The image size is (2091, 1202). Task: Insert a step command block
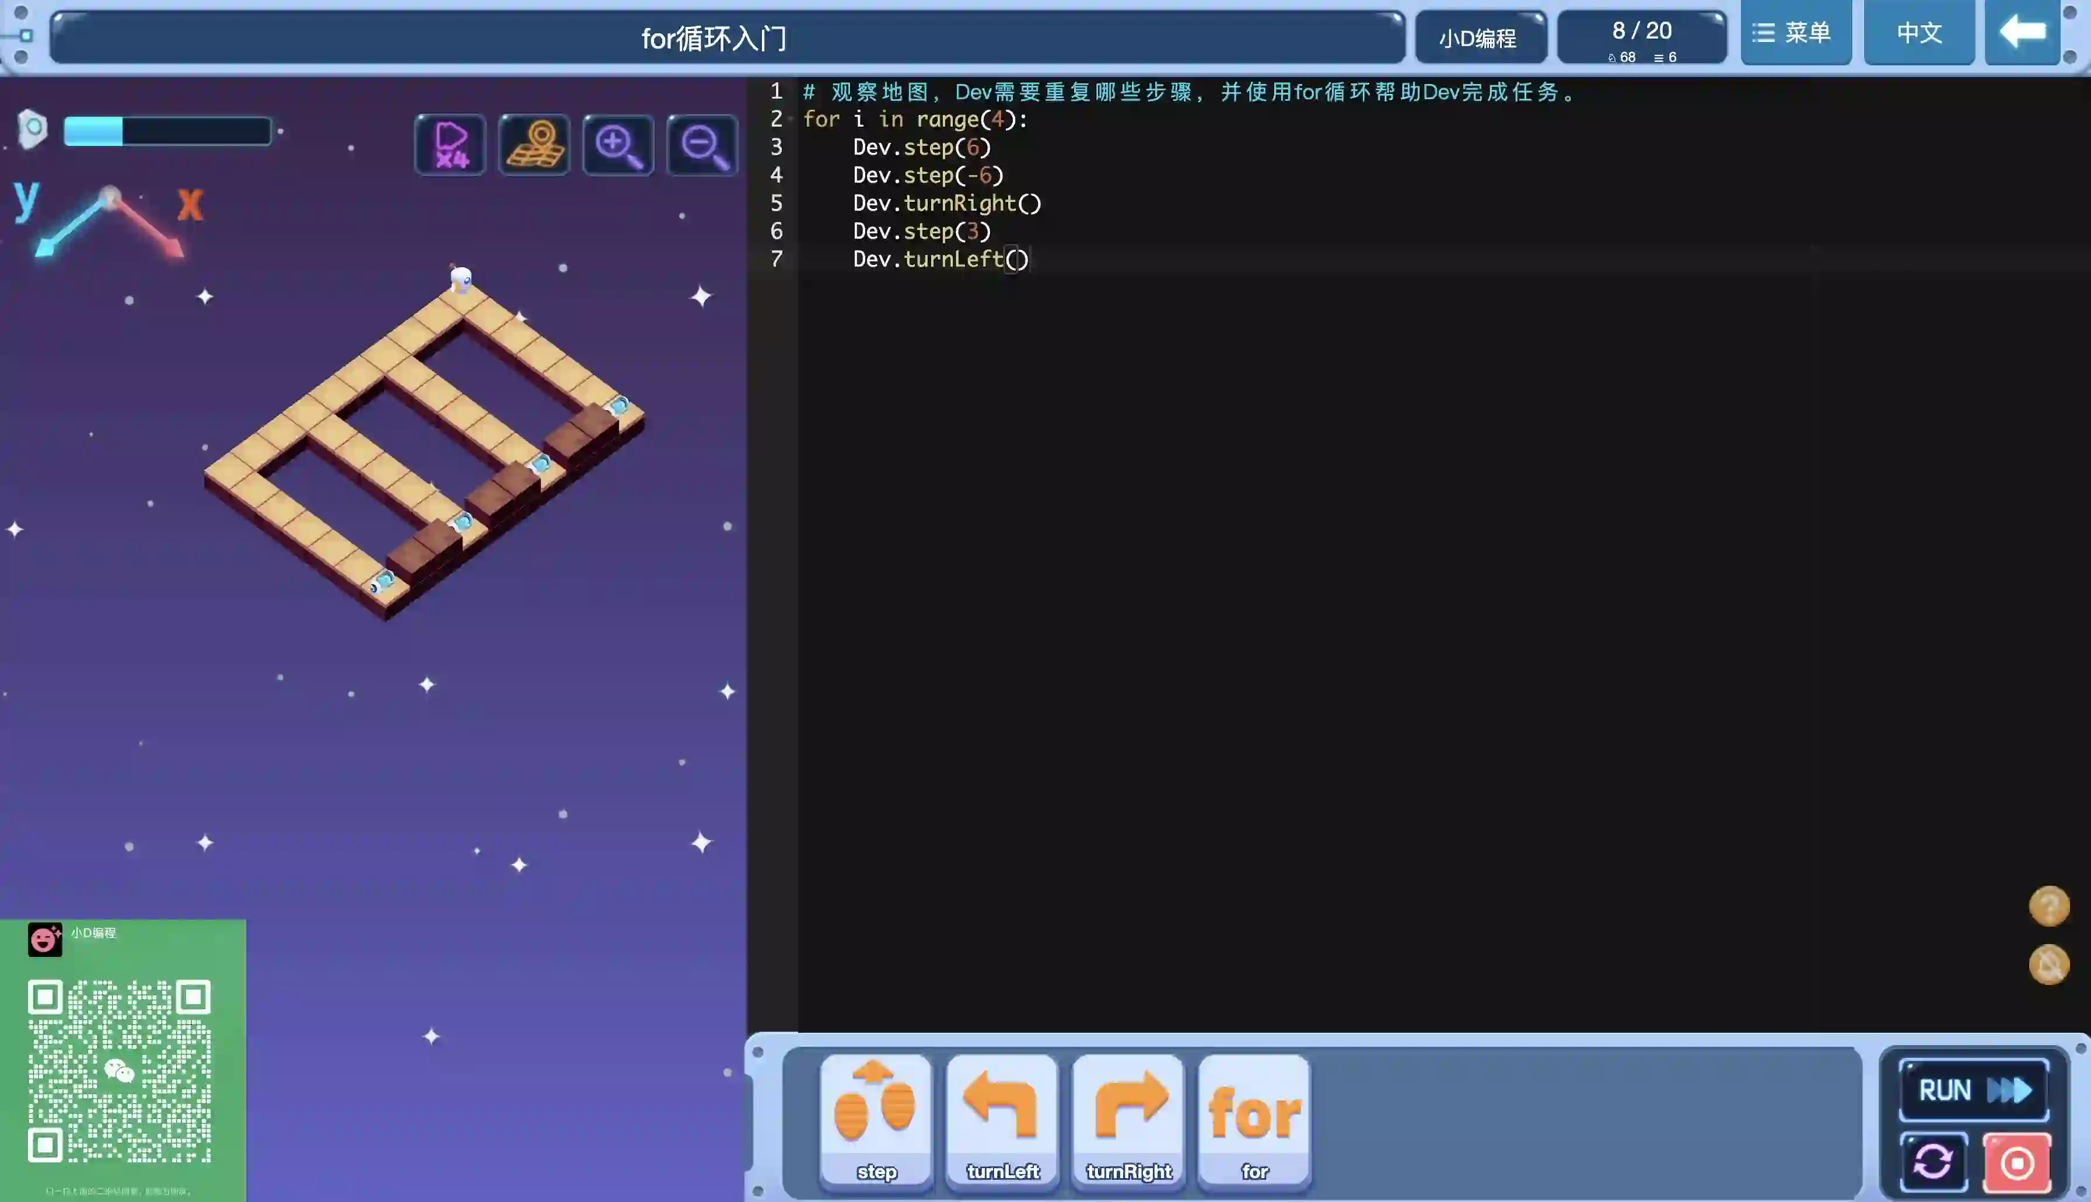(876, 1120)
